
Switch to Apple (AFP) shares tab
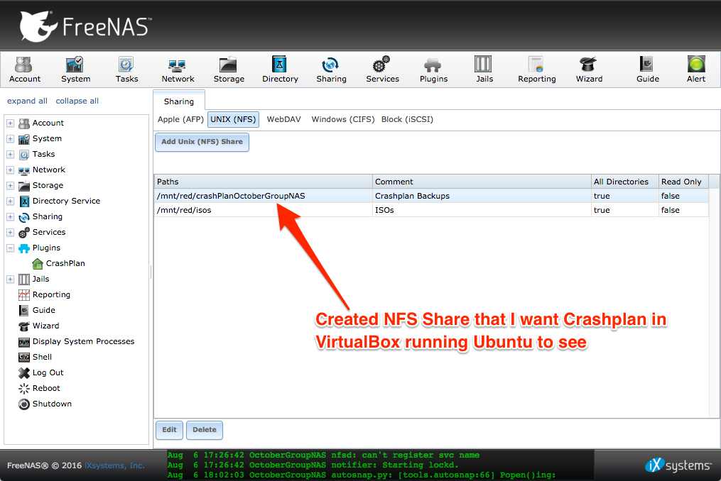180,119
